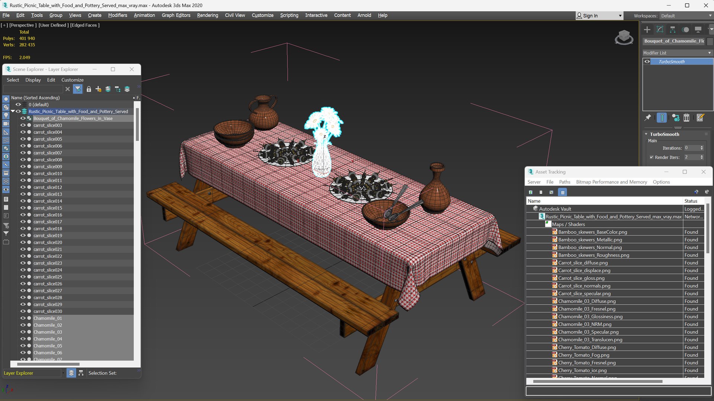The height and width of the screenshot is (401, 714).
Task: Click the ViewCube in the viewport
Action: pyautogui.click(x=624, y=37)
